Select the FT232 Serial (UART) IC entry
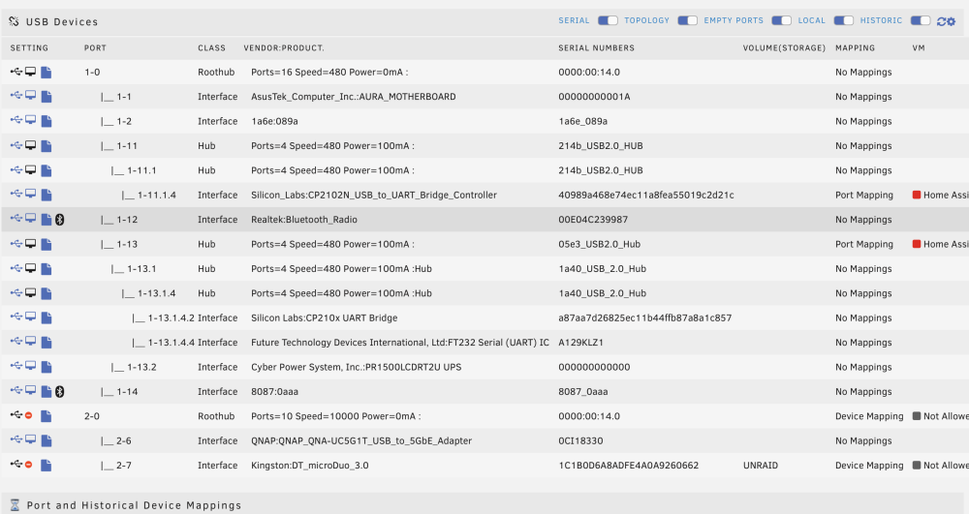 [x=400, y=343]
